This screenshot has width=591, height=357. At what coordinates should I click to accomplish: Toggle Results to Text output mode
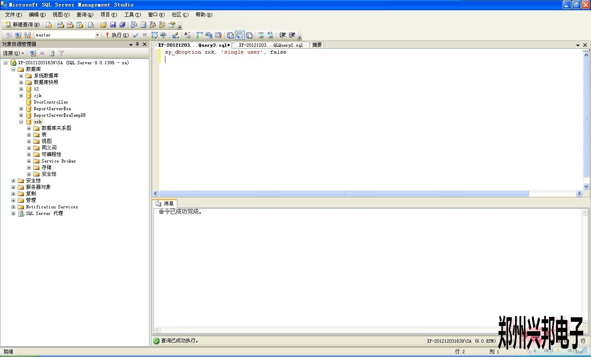click(x=230, y=35)
